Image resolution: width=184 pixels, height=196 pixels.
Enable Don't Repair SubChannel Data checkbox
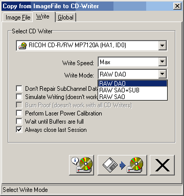pyautogui.click(x=19, y=89)
